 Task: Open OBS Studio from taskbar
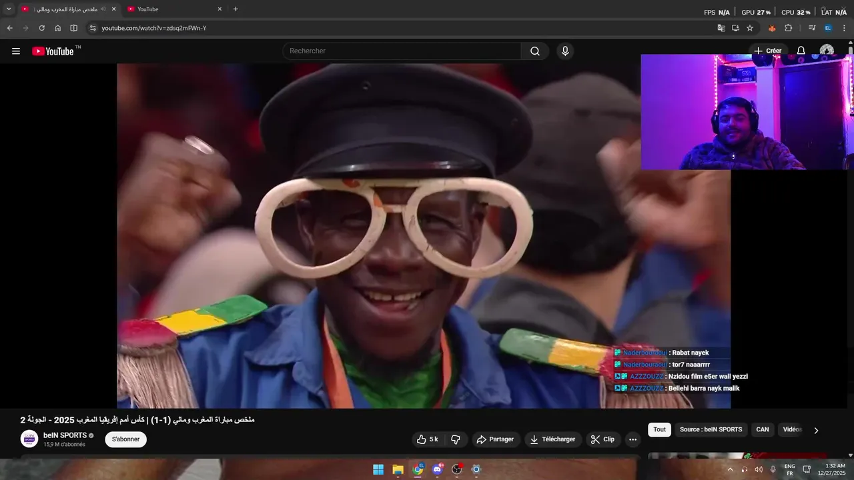(x=456, y=469)
